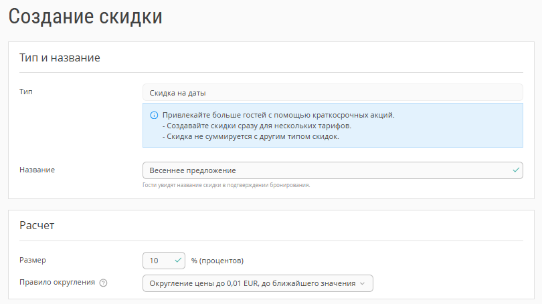This screenshot has width=542, height=304.
Task: Click the info icon in the blue notice
Action: pos(154,115)
